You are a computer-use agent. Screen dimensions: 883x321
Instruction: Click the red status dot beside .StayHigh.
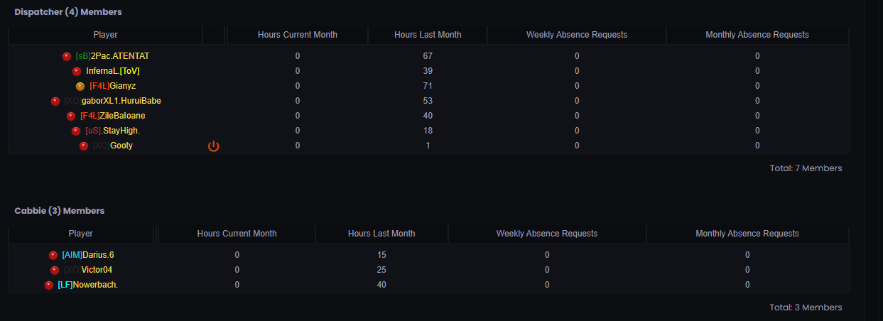click(76, 131)
